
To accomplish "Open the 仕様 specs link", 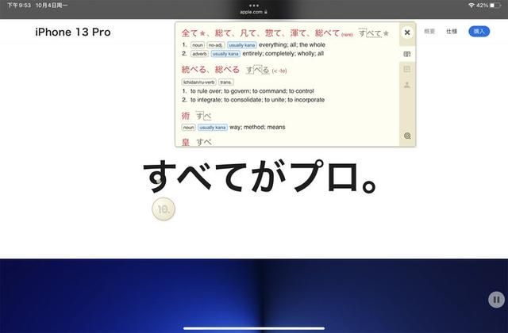I will tap(452, 32).
